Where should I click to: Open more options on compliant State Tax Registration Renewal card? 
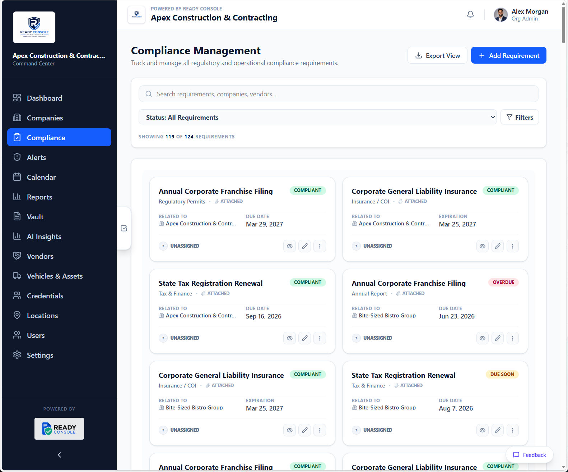[320, 338]
